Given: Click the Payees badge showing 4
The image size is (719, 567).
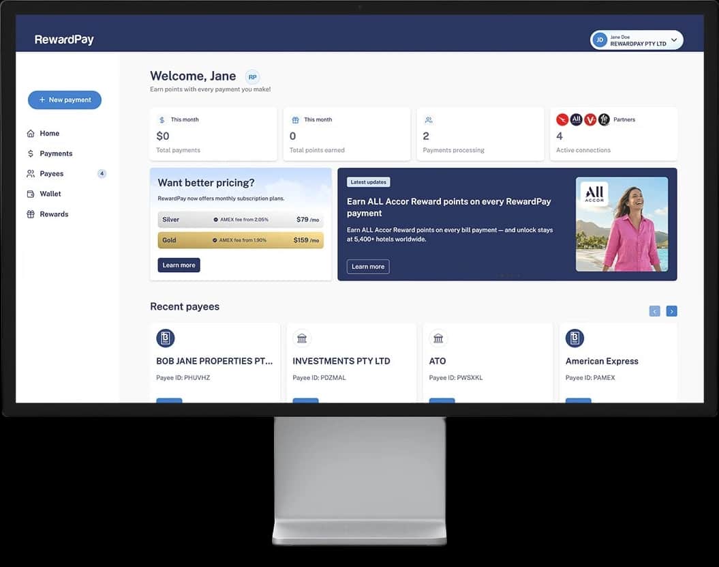Looking at the screenshot, I should pyautogui.click(x=102, y=173).
